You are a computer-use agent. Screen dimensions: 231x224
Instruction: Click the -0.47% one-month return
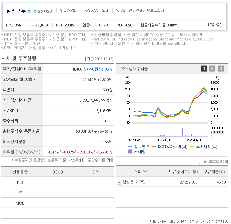pos(53,152)
